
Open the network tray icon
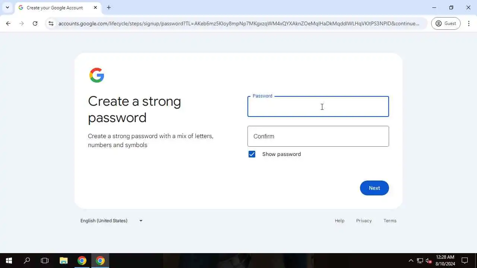pyautogui.click(x=420, y=261)
